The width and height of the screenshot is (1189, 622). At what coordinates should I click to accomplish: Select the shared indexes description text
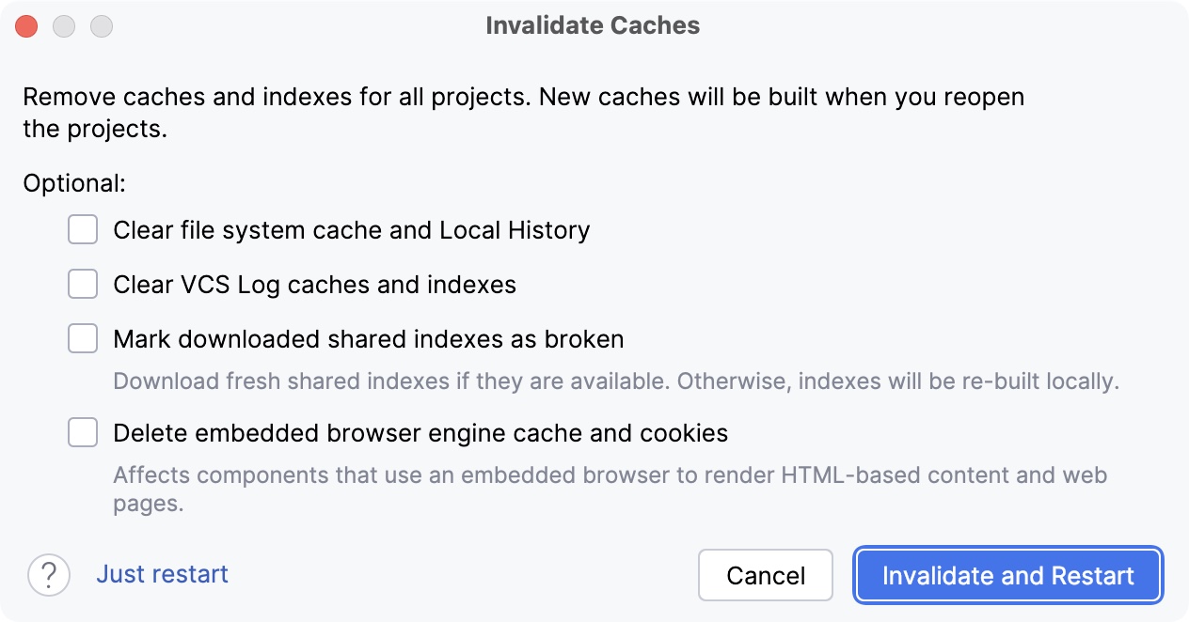pos(615,381)
